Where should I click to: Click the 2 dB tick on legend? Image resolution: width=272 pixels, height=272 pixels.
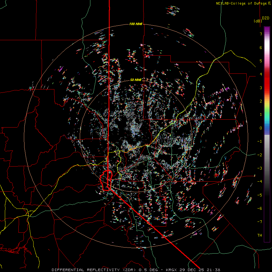[x=261, y=101]
